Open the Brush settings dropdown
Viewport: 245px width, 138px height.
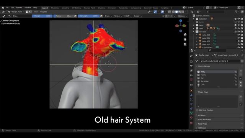[x=108, y=16]
